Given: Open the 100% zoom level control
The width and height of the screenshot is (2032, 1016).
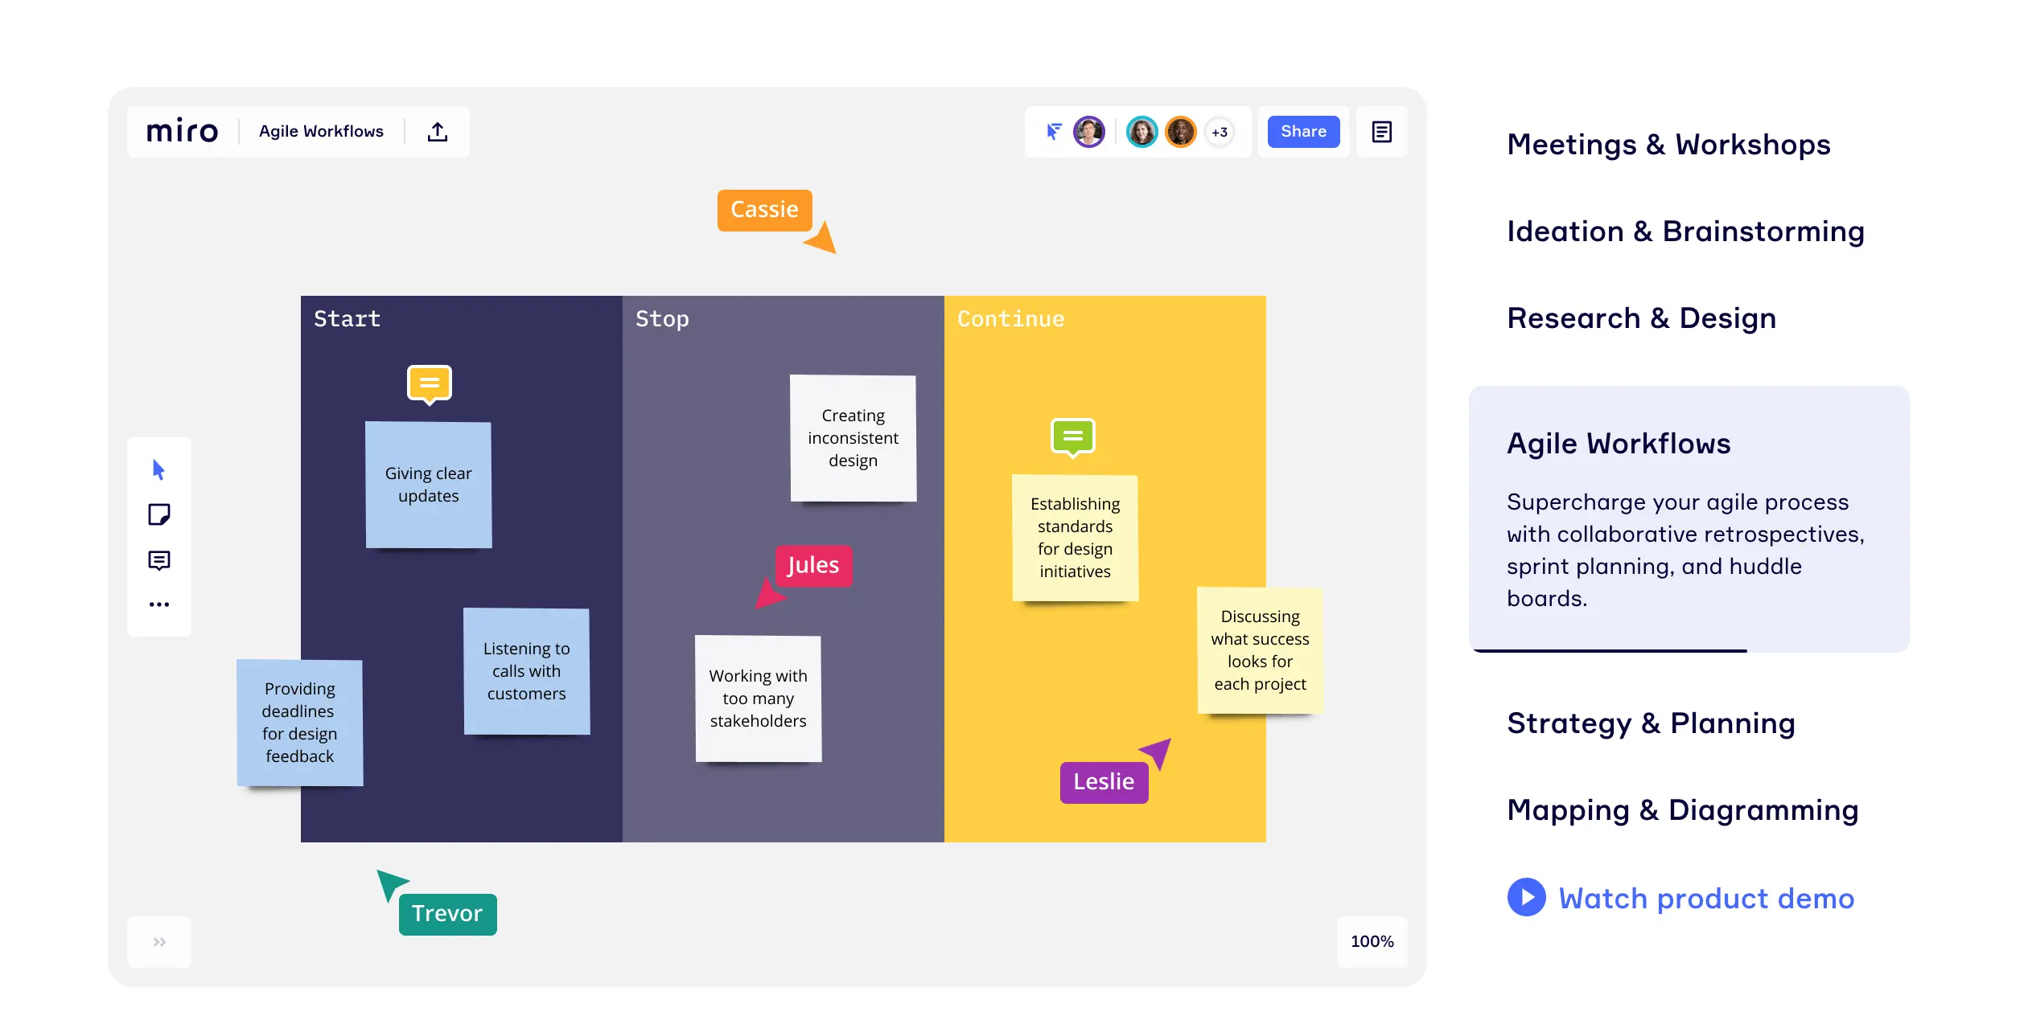Looking at the screenshot, I should tap(1372, 941).
